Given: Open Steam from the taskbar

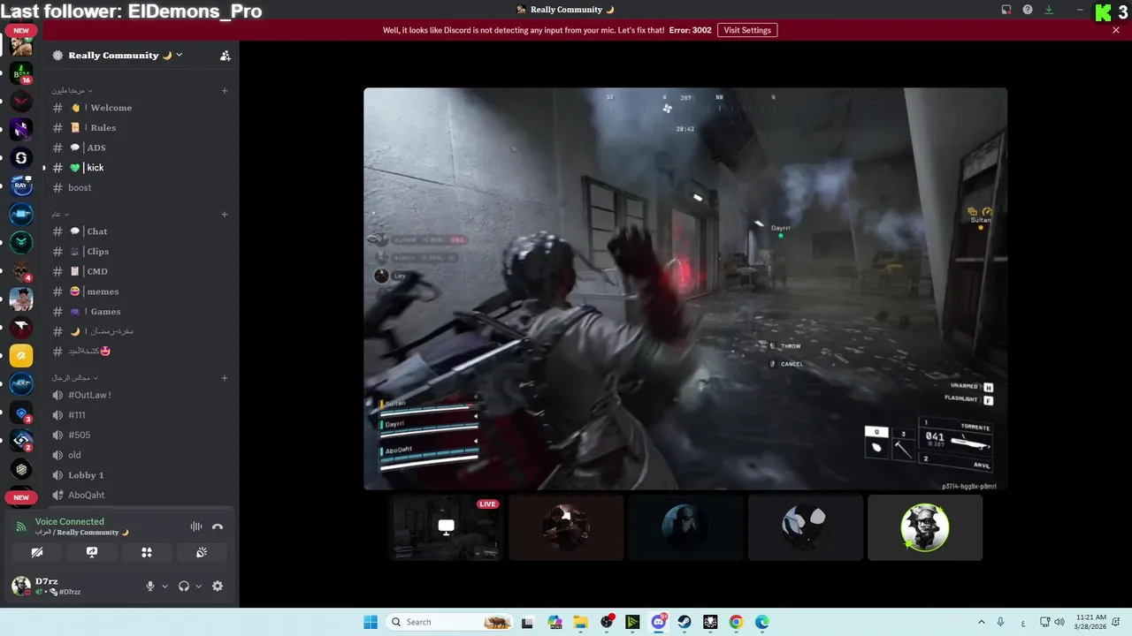Looking at the screenshot, I should pos(685,622).
